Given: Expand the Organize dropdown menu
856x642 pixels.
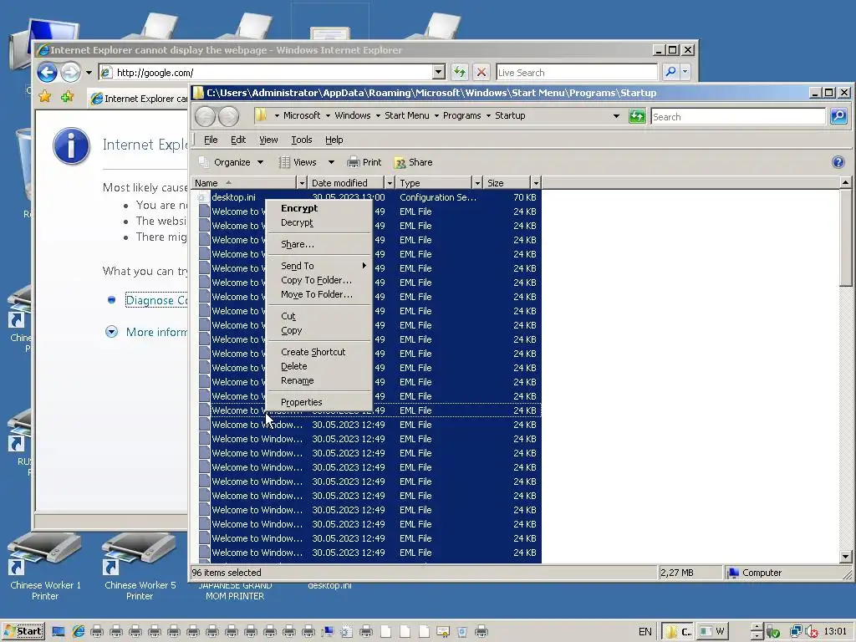Looking at the screenshot, I should pyautogui.click(x=261, y=162).
